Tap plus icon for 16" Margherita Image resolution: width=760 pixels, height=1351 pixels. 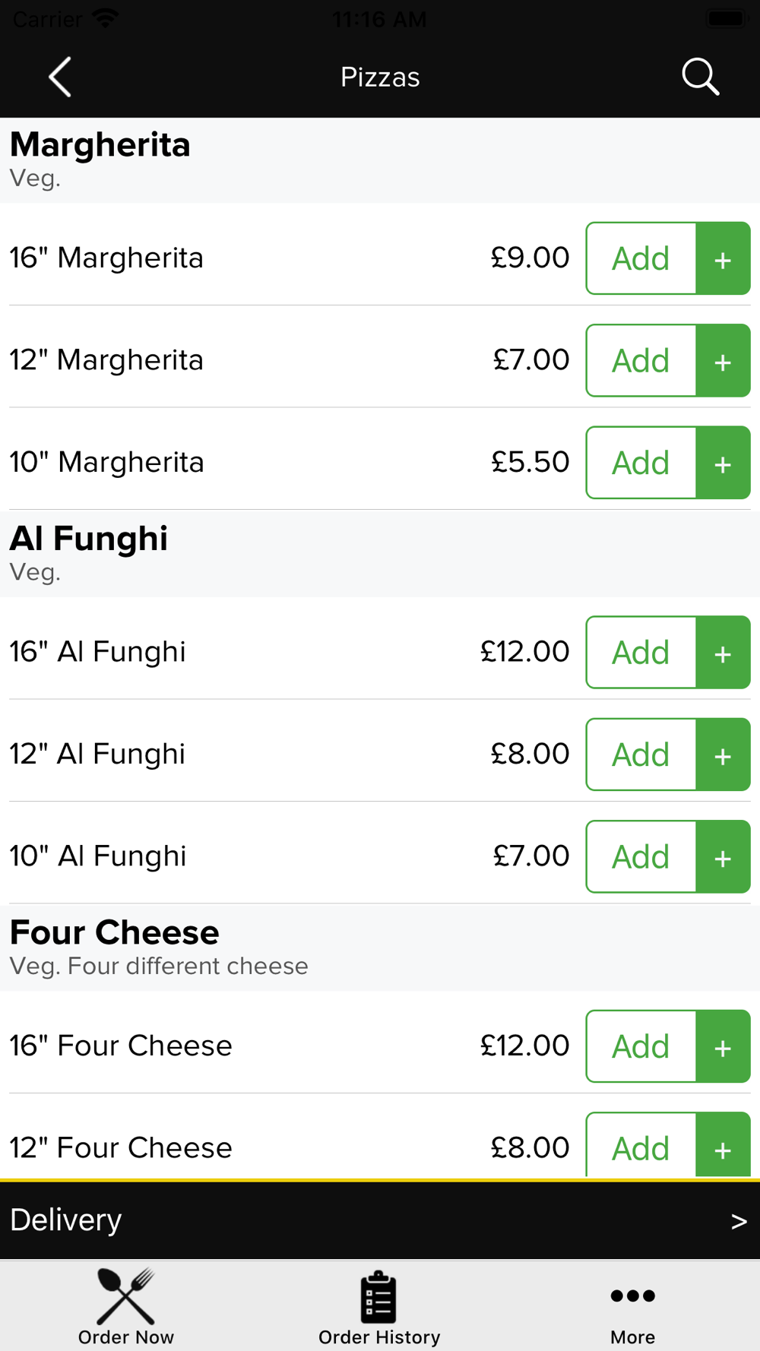point(723,258)
